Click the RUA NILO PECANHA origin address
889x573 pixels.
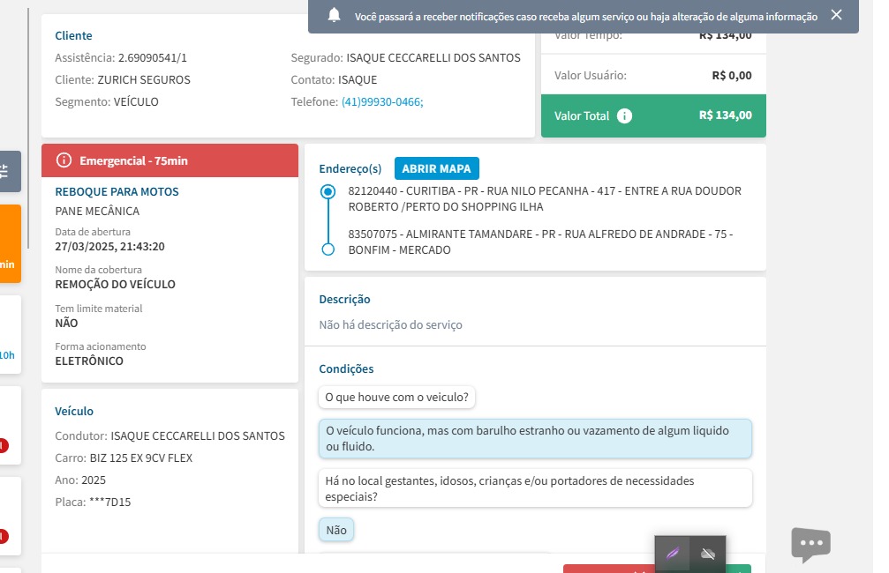pos(545,198)
